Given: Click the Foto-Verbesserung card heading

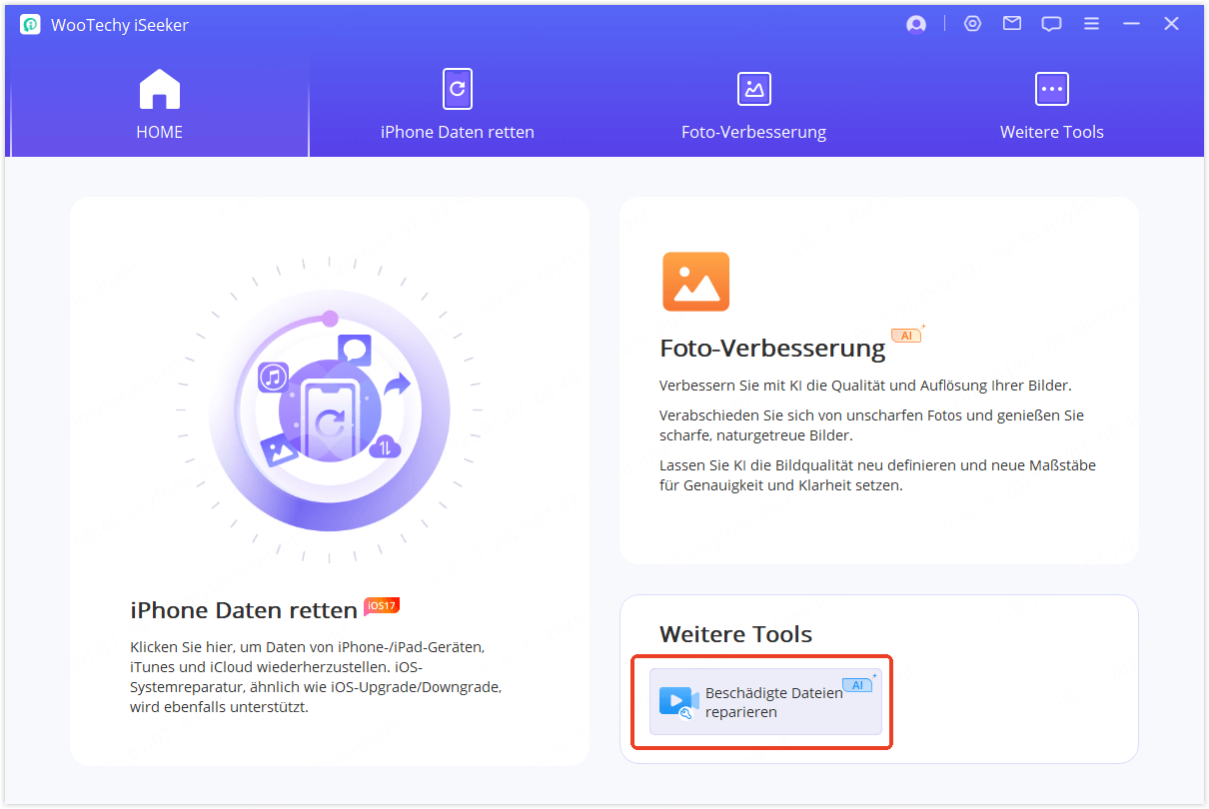Looking at the screenshot, I should pos(772,349).
